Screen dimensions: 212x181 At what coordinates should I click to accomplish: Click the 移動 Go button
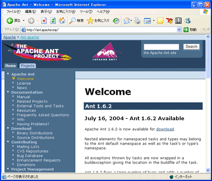pos(190,29)
